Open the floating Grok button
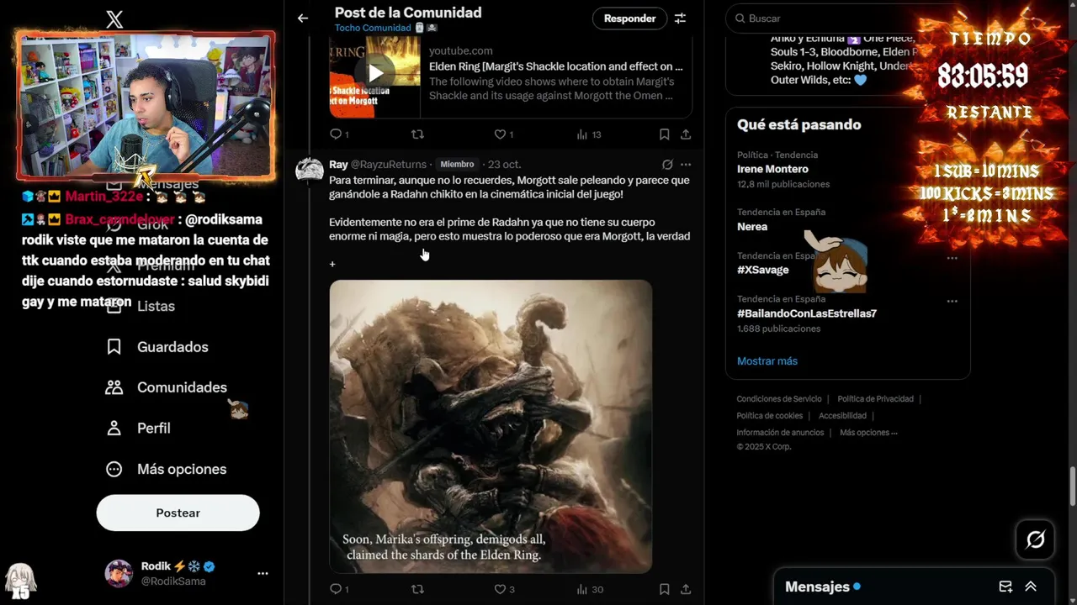 [1035, 539]
